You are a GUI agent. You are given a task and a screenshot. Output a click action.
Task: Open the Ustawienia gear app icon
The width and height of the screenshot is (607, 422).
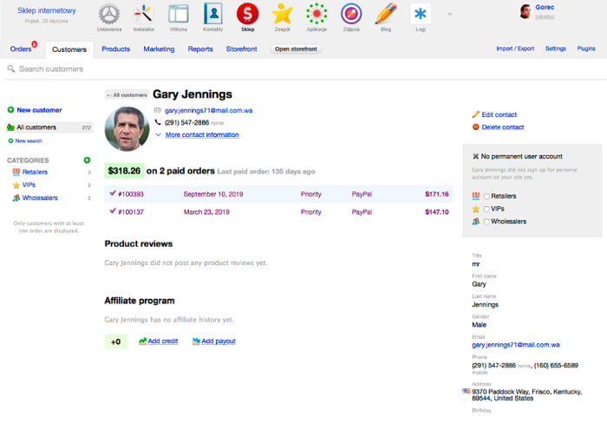tap(109, 14)
